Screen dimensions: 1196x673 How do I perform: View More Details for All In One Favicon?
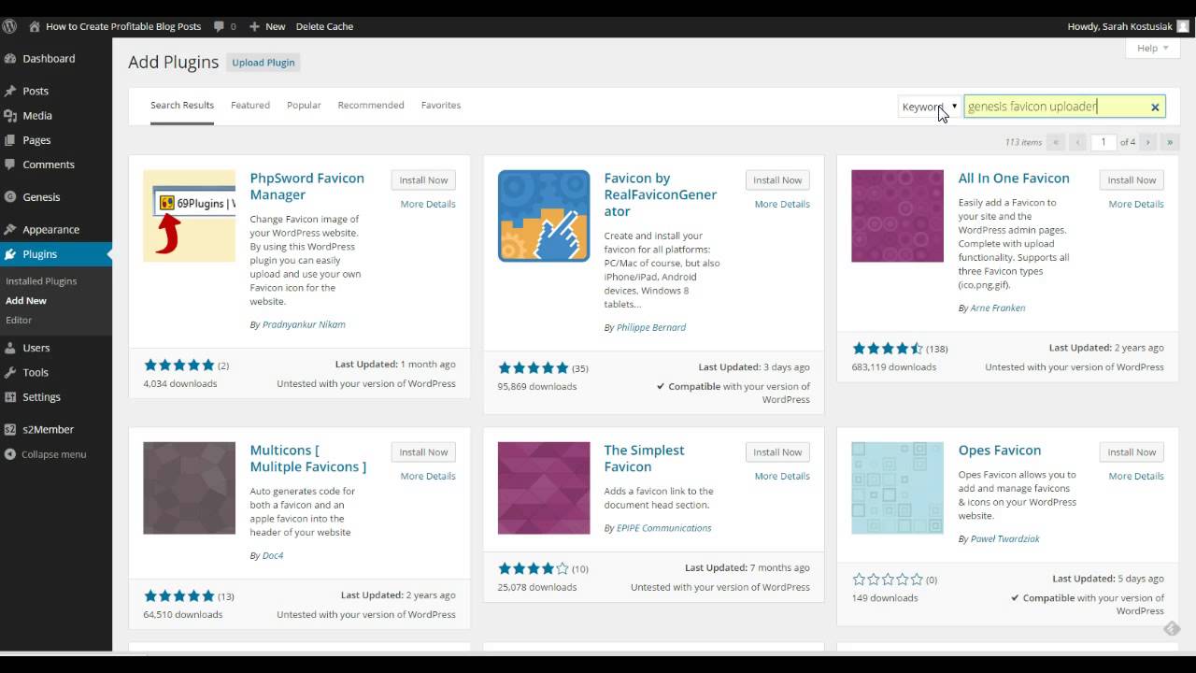coord(1136,204)
